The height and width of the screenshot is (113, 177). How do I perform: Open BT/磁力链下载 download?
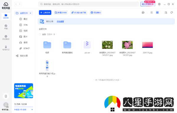click(x=79, y=12)
